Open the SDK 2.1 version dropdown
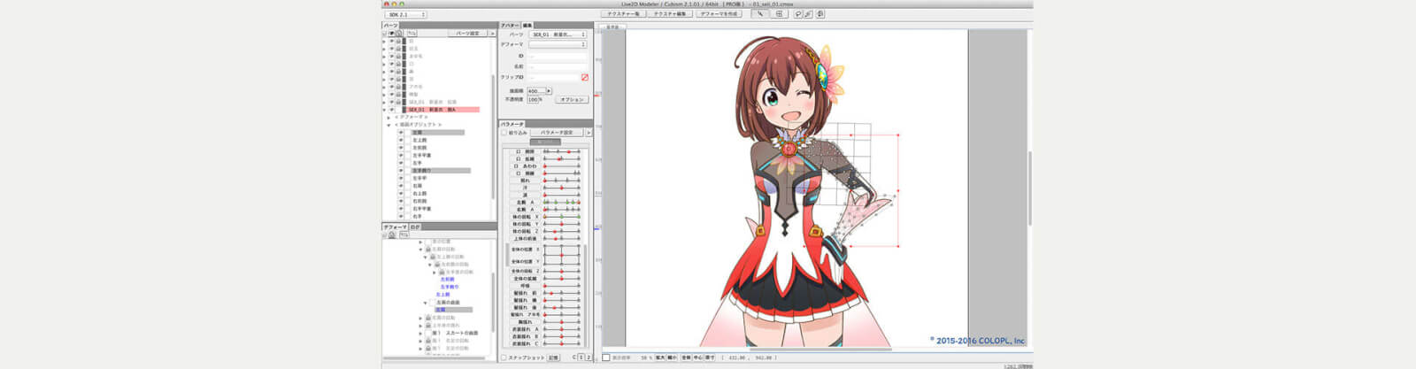The width and height of the screenshot is (1416, 369). (x=406, y=14)
